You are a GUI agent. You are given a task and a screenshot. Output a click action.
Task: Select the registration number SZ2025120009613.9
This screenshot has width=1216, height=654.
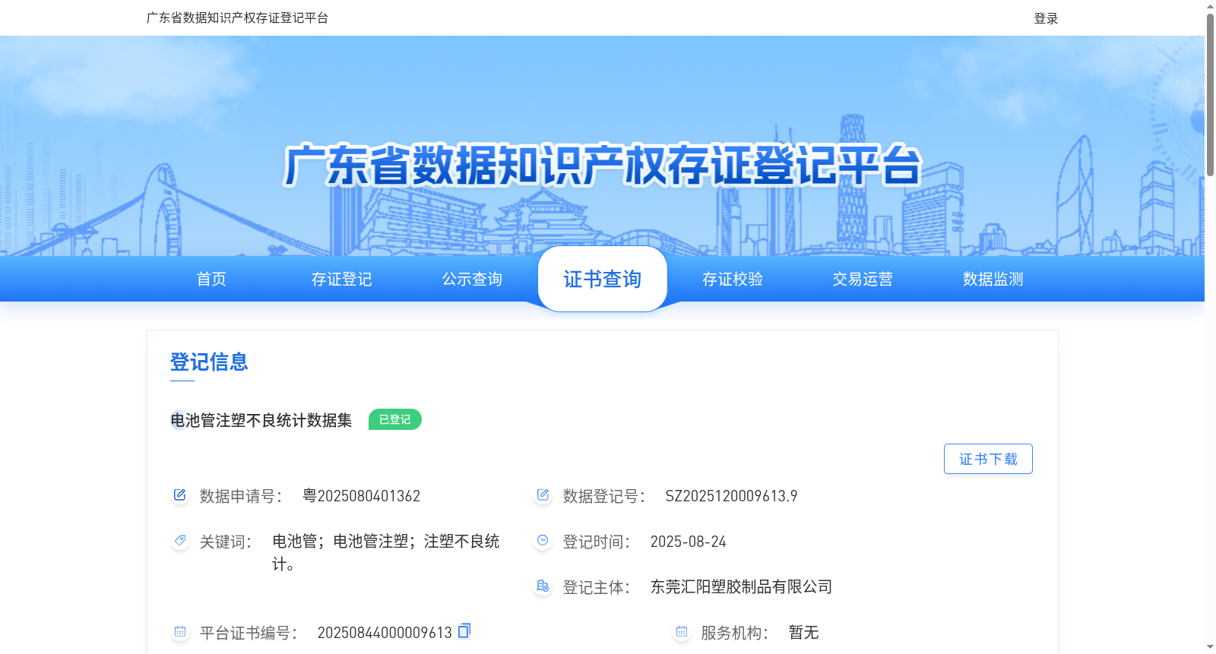click(x=732, y=496)
